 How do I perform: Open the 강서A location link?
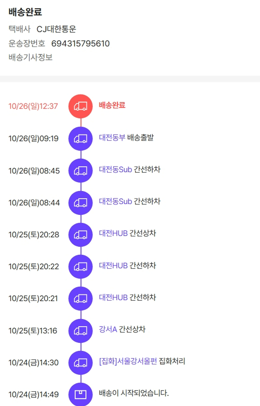click(108, 329)
